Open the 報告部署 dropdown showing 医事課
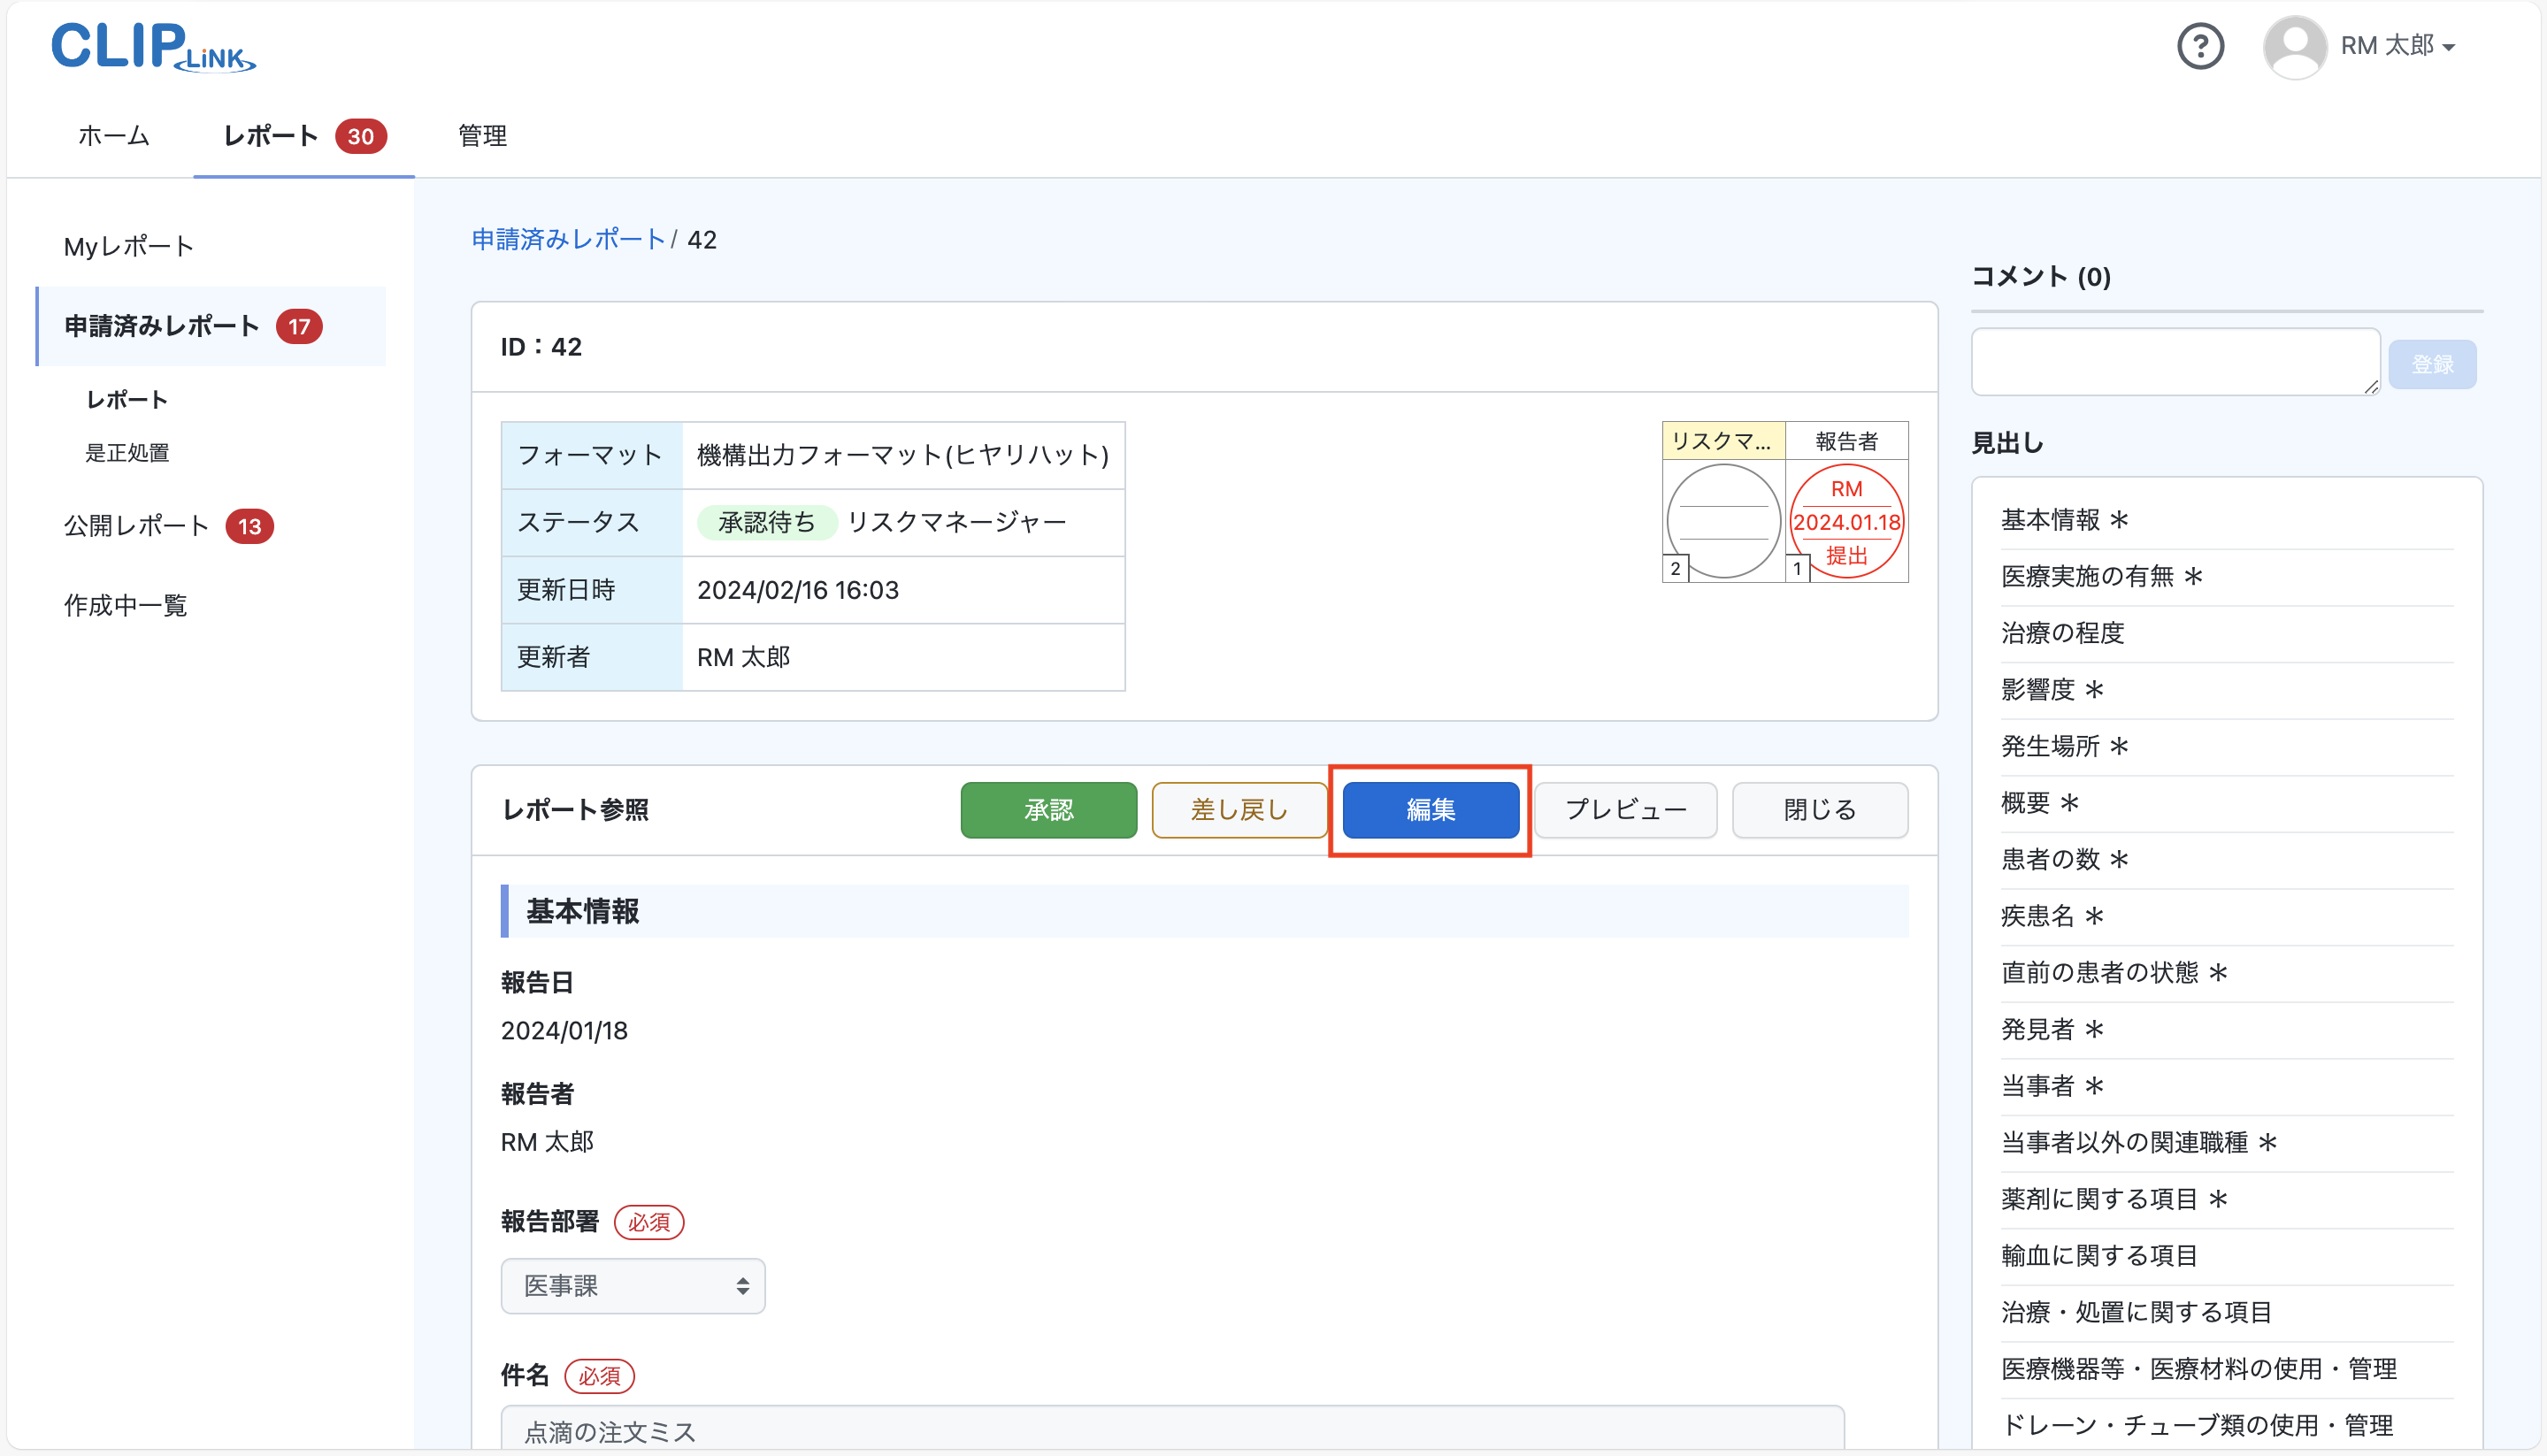This screenshot has width=2547, height=1456. (633, 1286)
